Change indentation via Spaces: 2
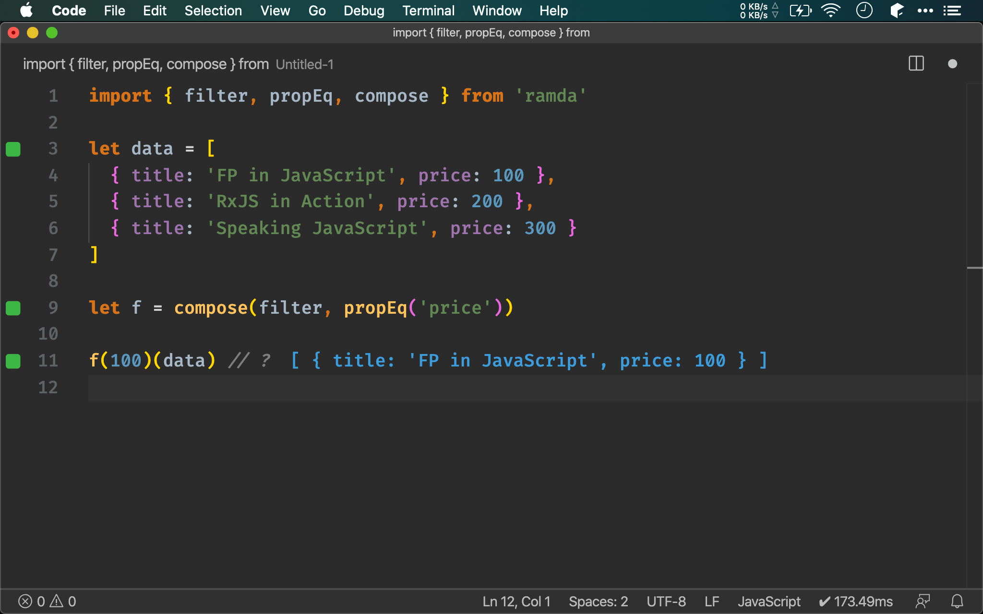The width and height of the screenshot is (983, 614). tap(598, 602)
